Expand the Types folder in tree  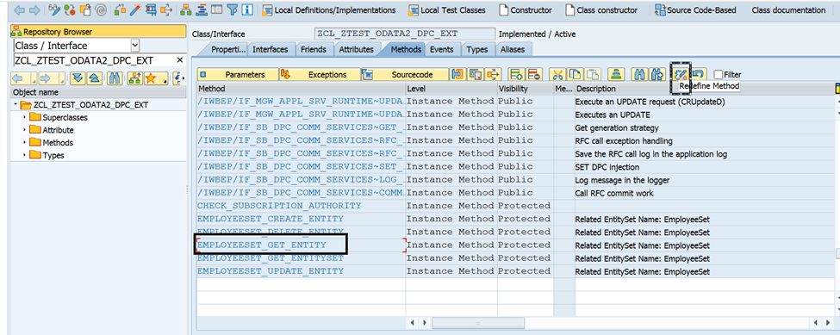(24, 156)
